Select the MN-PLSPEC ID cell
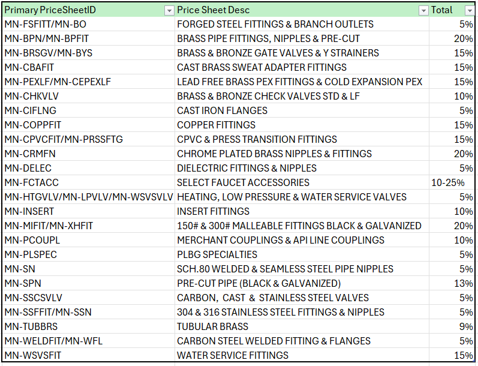478x366 pixels. pyautogui.click(x=31, y=254)
